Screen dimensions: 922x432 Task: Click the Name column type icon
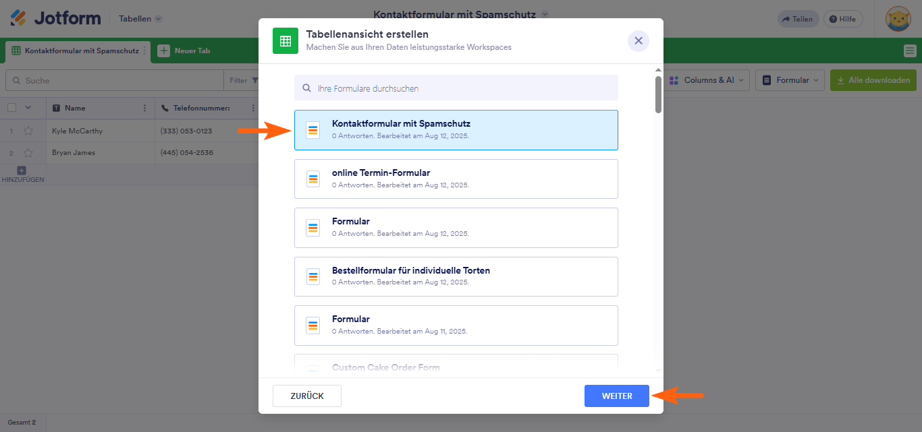[x=56, y=108]
